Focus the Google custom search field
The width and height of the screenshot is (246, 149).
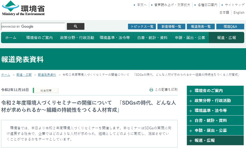point(33,27)
